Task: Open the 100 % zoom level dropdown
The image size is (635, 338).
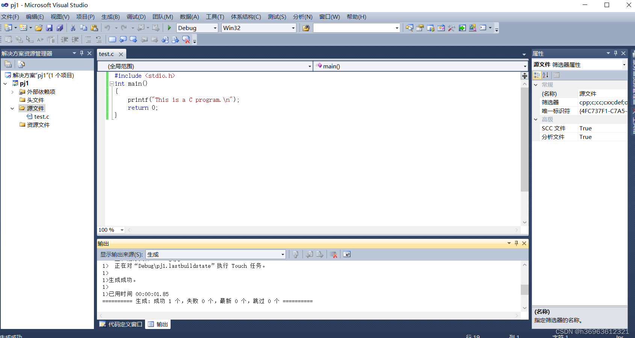Action: click(122, 230)
